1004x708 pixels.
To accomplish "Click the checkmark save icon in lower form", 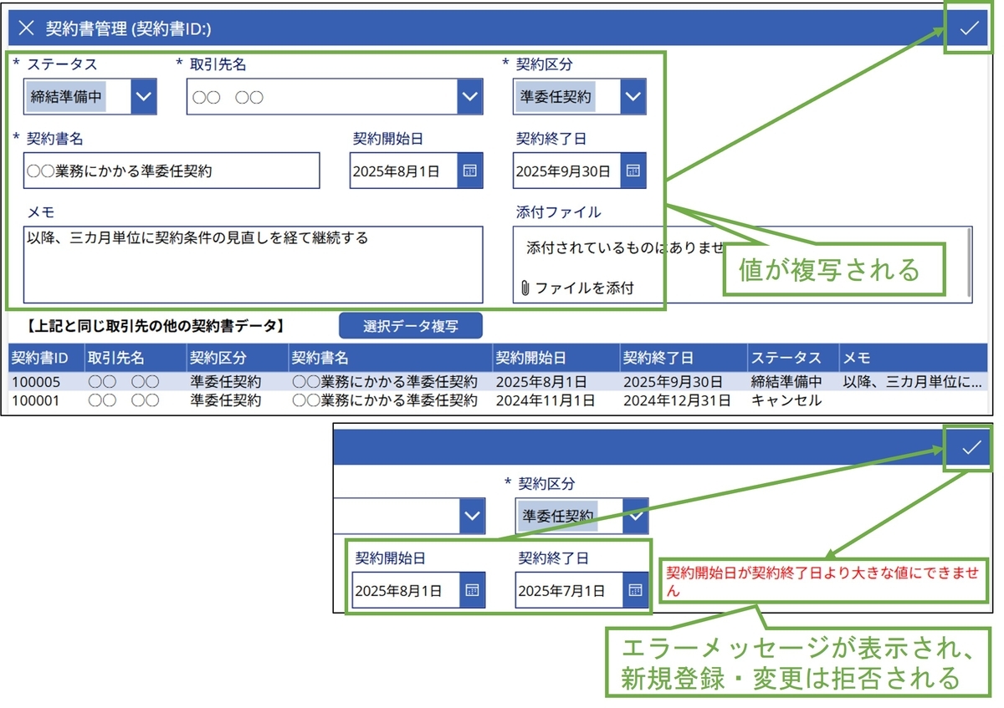I will (971, 448).
